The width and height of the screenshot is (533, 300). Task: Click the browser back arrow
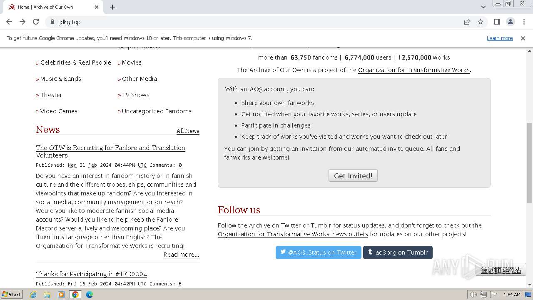9,22
